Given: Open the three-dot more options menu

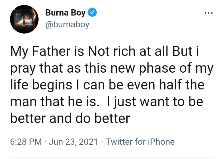Looking at the screenshot, I should pyautogui.click(x=208, y=13).
